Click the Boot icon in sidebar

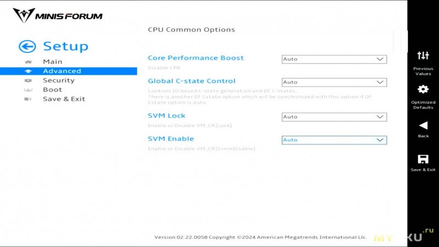click(x=28, y=90)
